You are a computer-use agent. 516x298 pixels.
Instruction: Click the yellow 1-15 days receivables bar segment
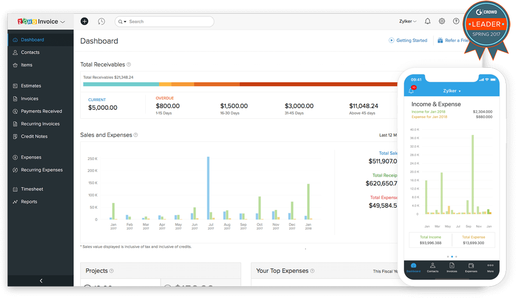point(165,85)
